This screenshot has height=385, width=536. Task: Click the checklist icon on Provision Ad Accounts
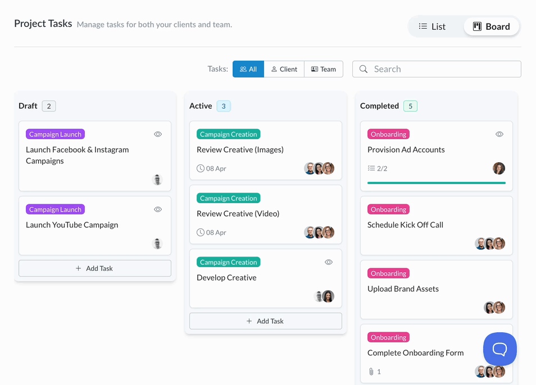point(371,168)
